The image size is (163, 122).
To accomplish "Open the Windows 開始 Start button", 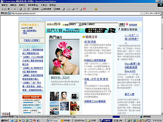I will 4,120.
